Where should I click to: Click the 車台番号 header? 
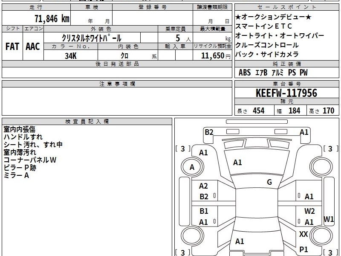(x=286, y=84)
